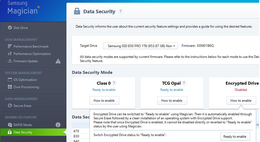Click the TCG Opal help icon
The image size is (260, 142).
pos(184,83)
